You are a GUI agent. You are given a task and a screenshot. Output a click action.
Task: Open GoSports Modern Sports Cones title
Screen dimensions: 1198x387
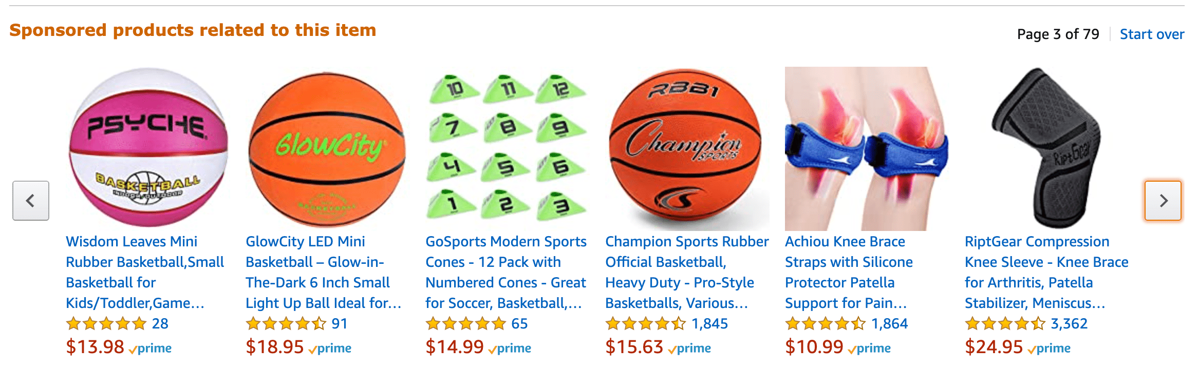click(506, 272)
